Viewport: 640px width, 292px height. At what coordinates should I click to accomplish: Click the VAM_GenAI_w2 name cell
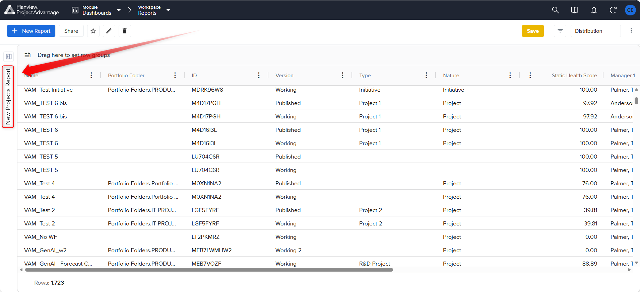pos(45,250)
